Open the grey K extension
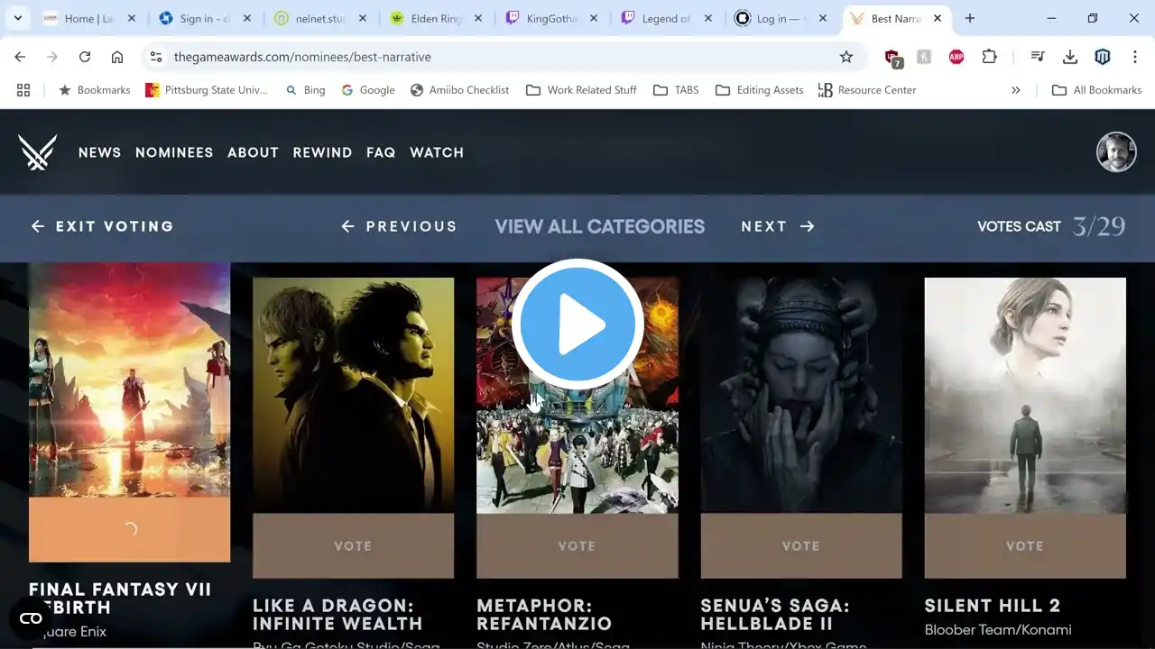Viewport: 1155px width, 649px height. (x=924, y=57)
